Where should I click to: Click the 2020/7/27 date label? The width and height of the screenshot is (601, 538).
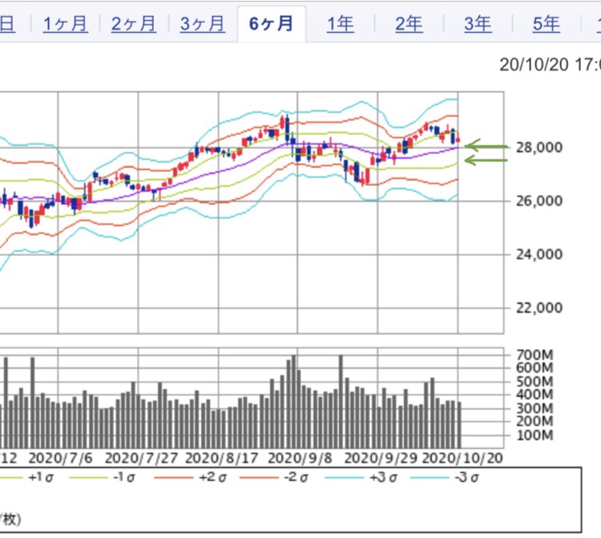pyautogui.click(x=141, y=459)
